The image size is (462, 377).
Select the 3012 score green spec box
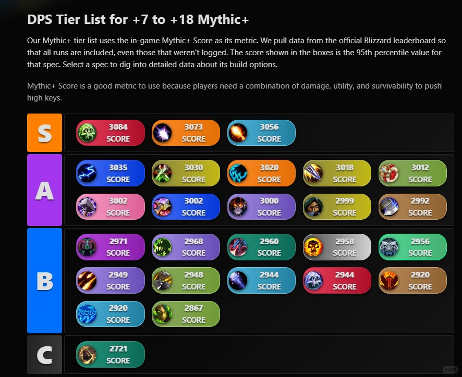(x=412, y=173)
